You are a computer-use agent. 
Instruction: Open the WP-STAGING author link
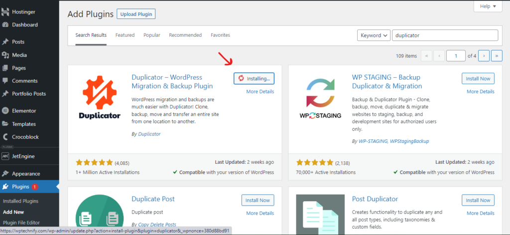[x=373, y=141]
